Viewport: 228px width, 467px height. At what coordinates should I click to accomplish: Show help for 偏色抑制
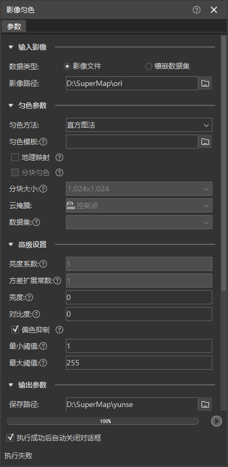click(x=59, y=330)
